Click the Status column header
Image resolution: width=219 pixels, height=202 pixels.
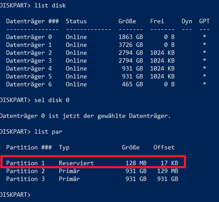click(x=76, y=21)
